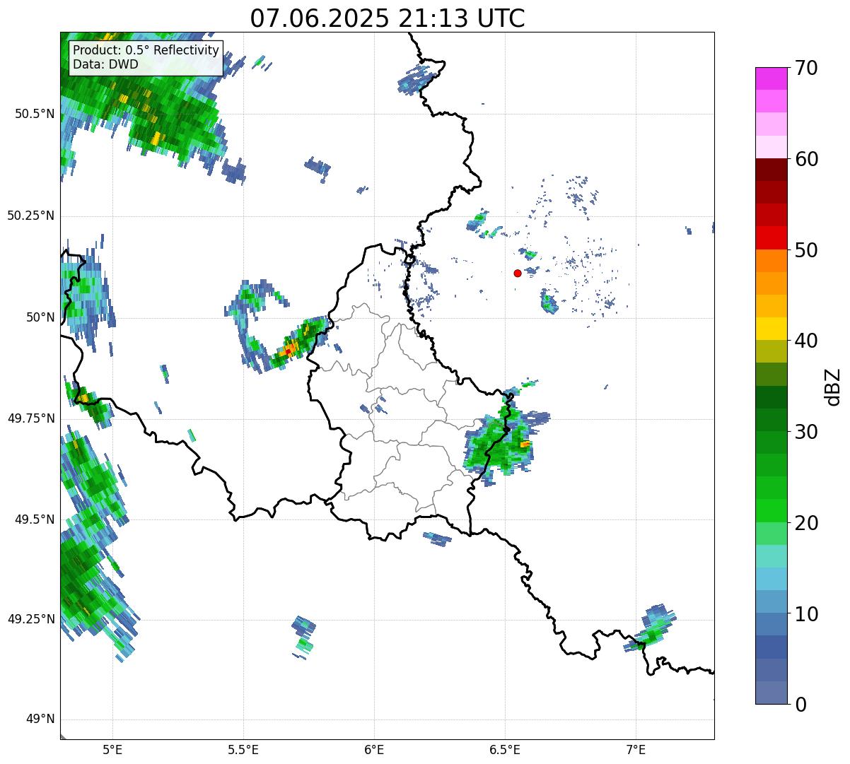Image resolution: width=850 pixels, height=764 pixels.
Task: Click the 49.75°N latitude label
Action: [x=31, y=418]
